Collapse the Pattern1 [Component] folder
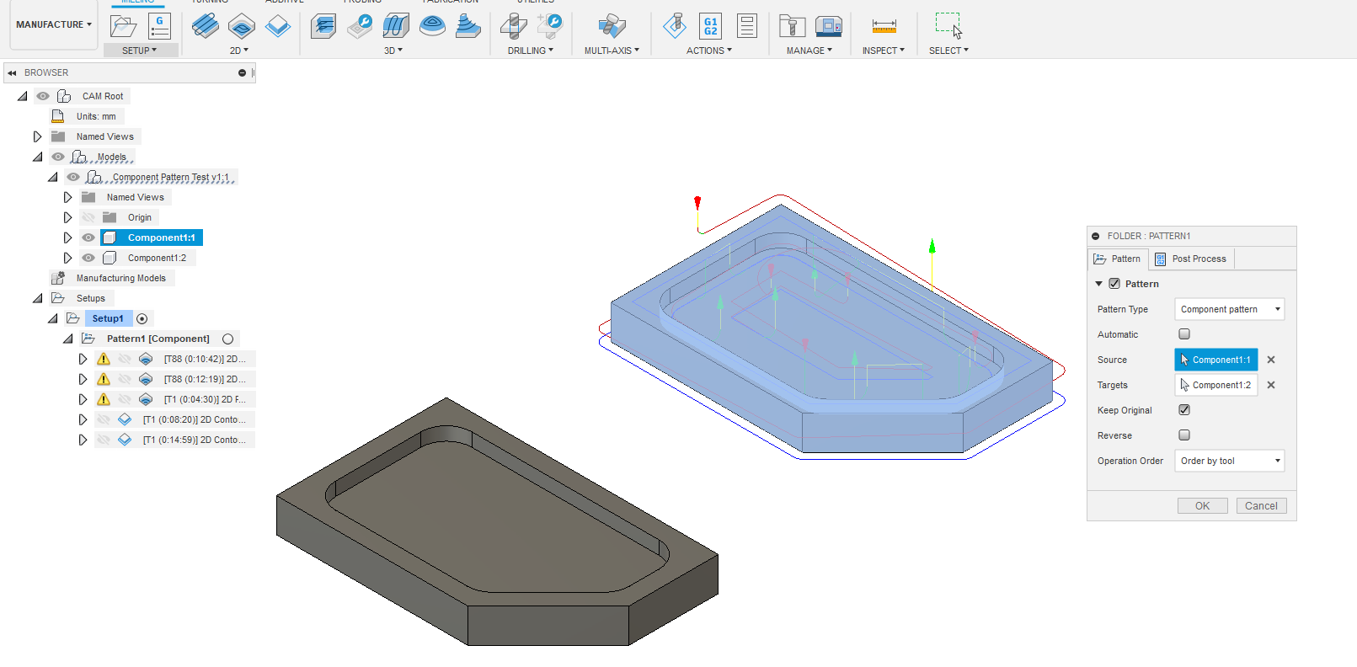The width and height of the screenshot is (1357, 667). 67,339
